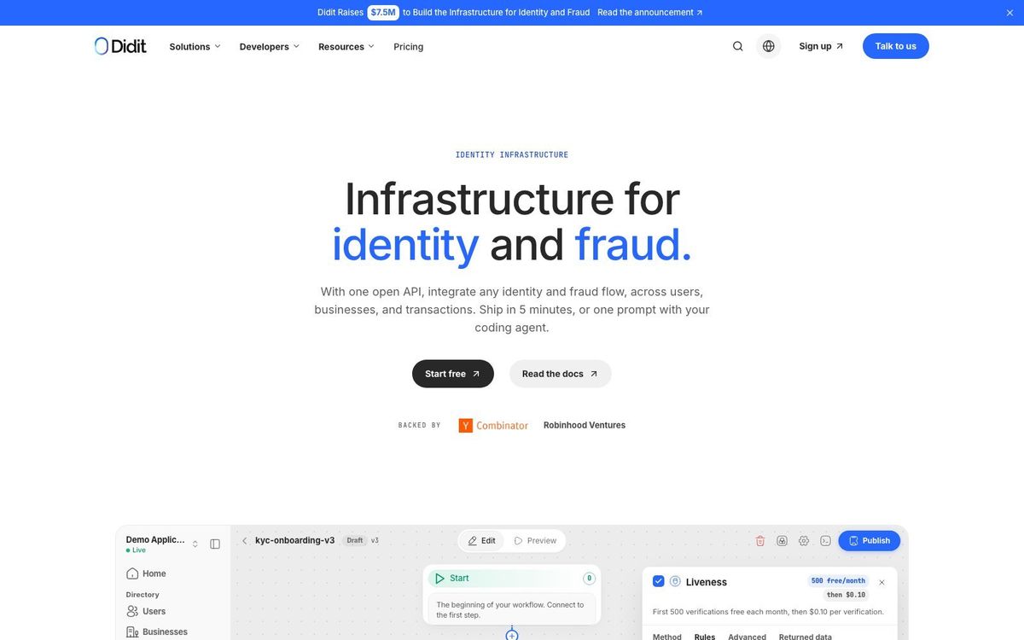Expand the Resources menu
This screenshot has height=640, width=1024.
tap(346, 47)
